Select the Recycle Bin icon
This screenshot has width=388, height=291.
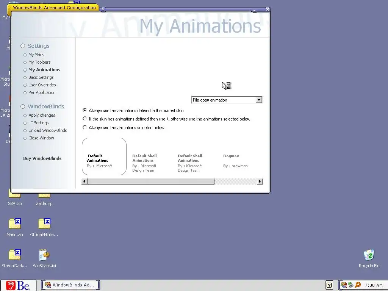(x=369, y=255)
